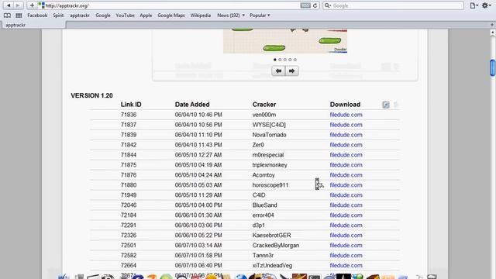This screenshot has height=279, width=496.
Task: Show previous screenshot with left arrow
Action: click(x=278, y=71)
